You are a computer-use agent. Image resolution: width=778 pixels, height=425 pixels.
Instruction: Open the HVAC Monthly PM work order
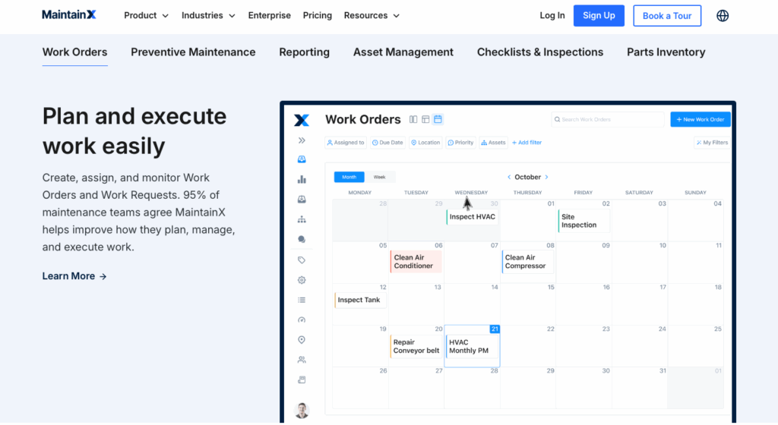coord(472,346)
